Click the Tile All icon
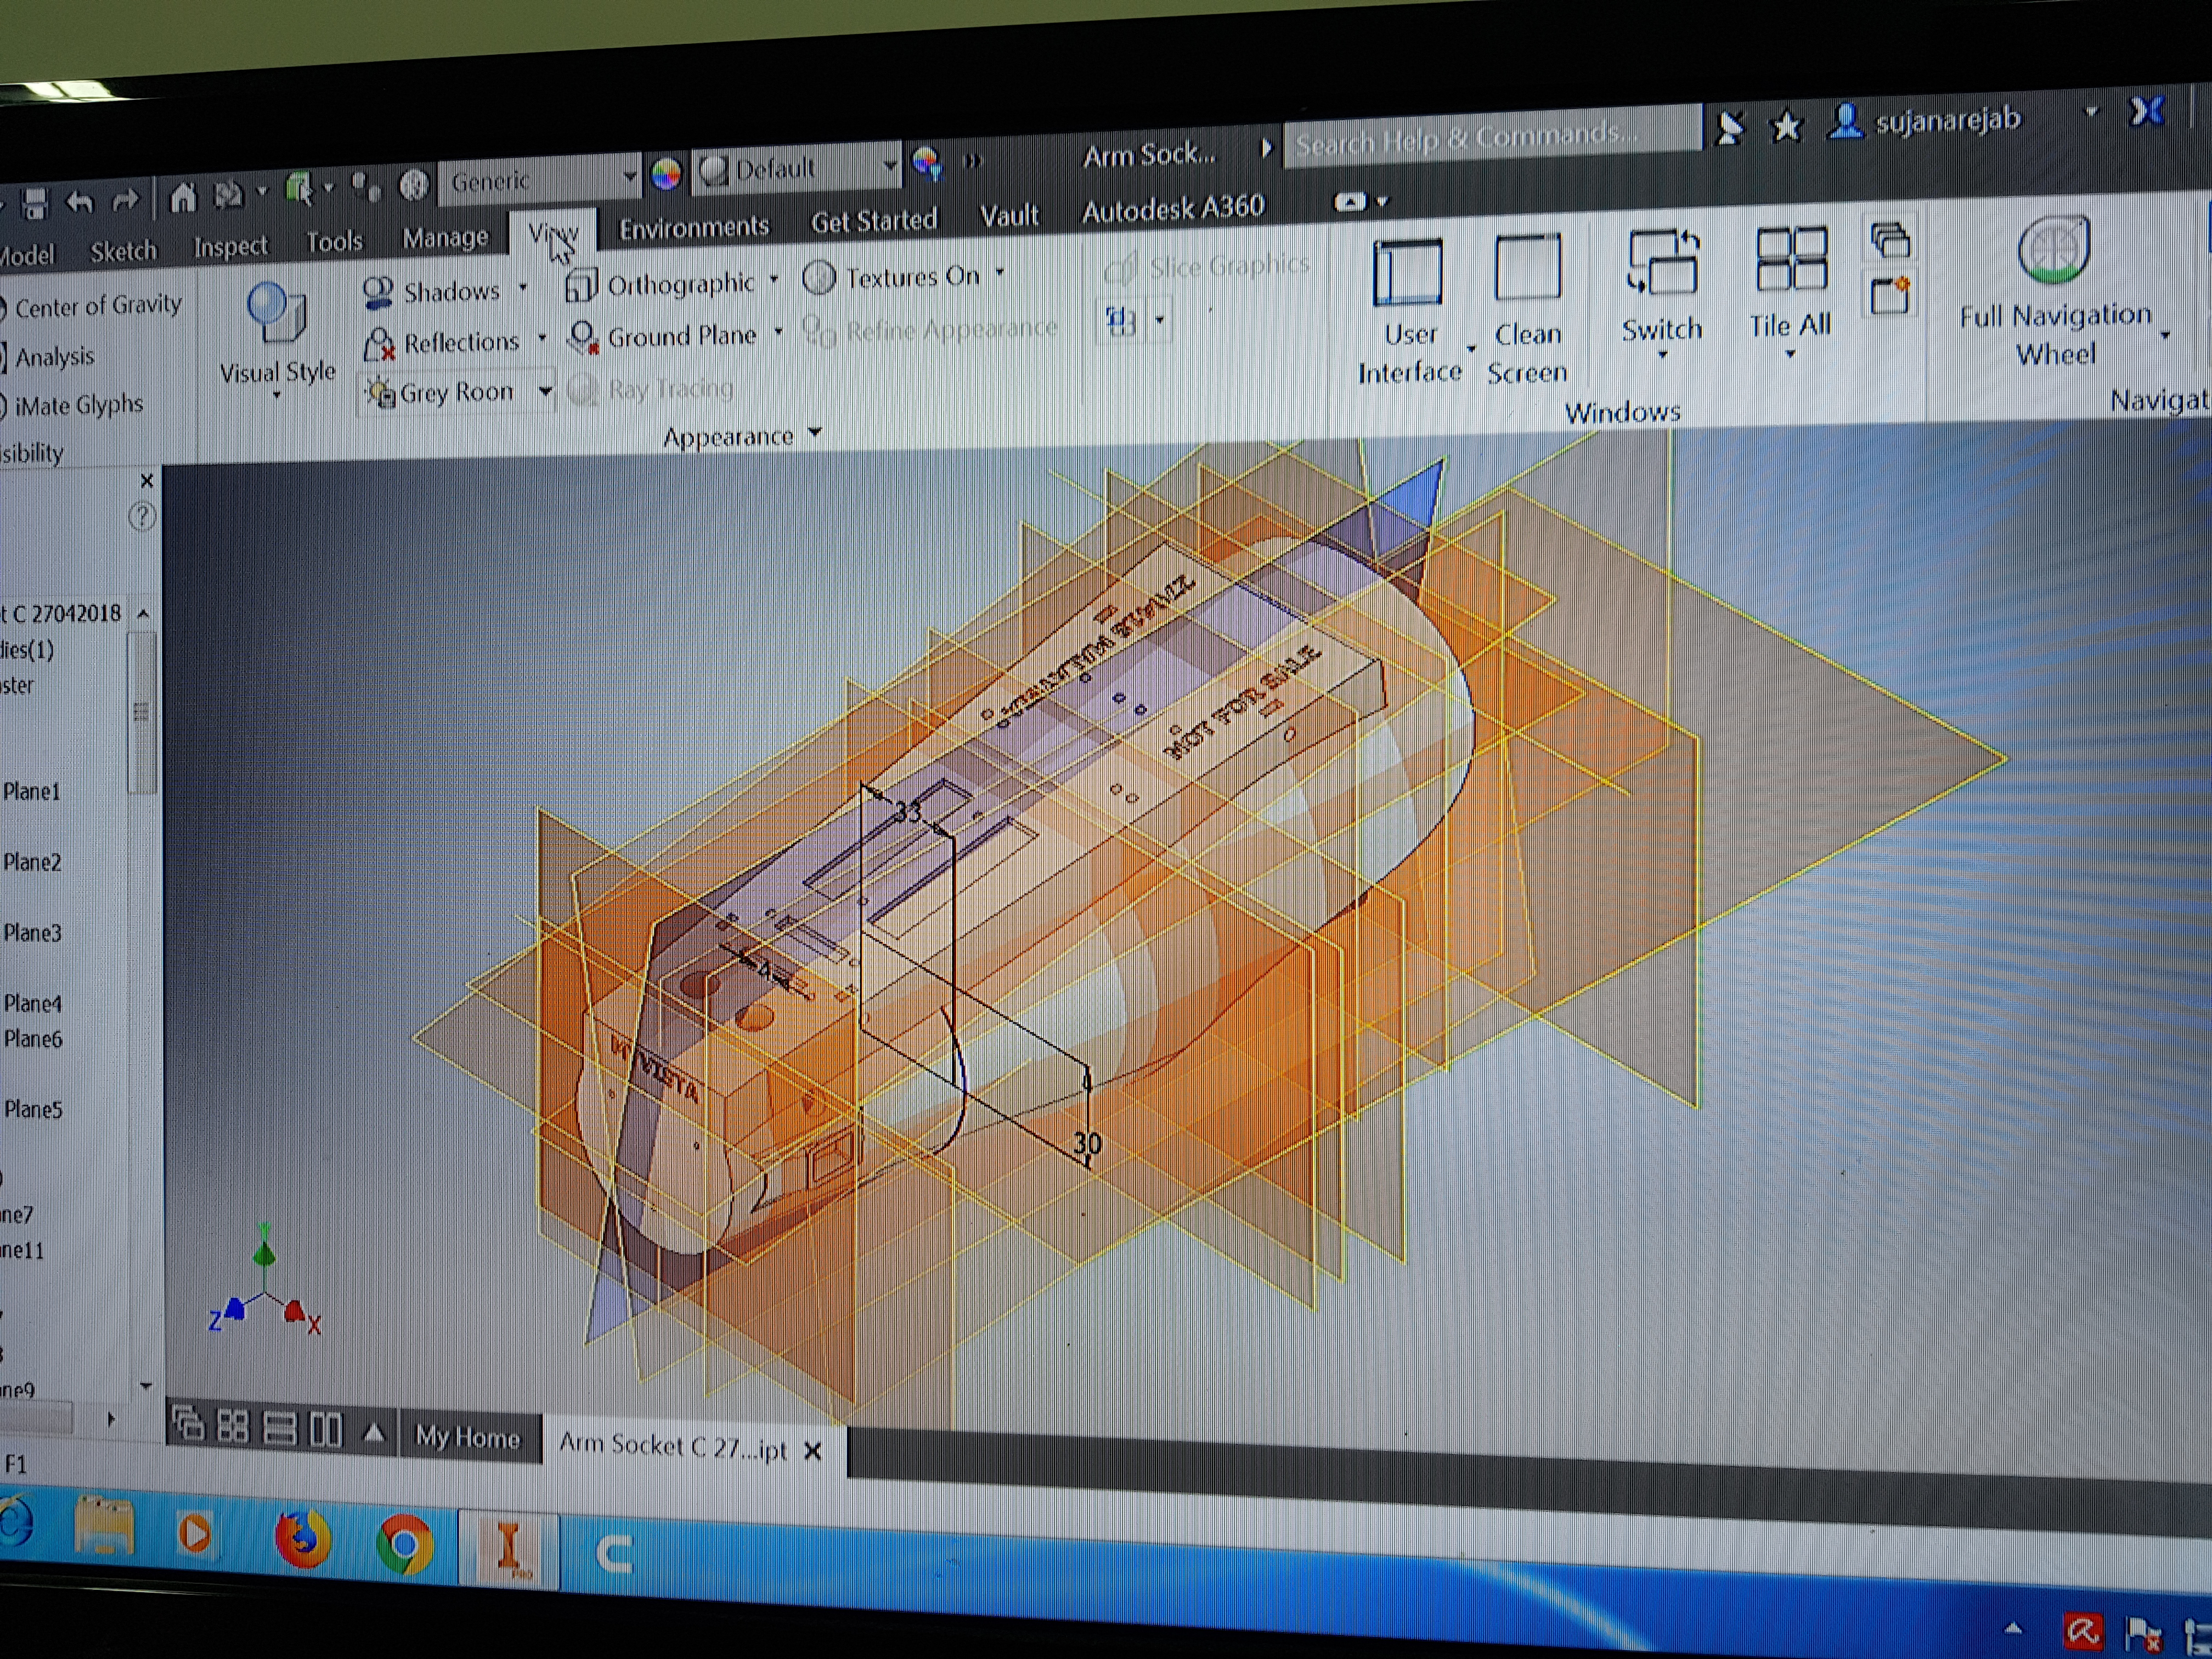 (1791, 258)
